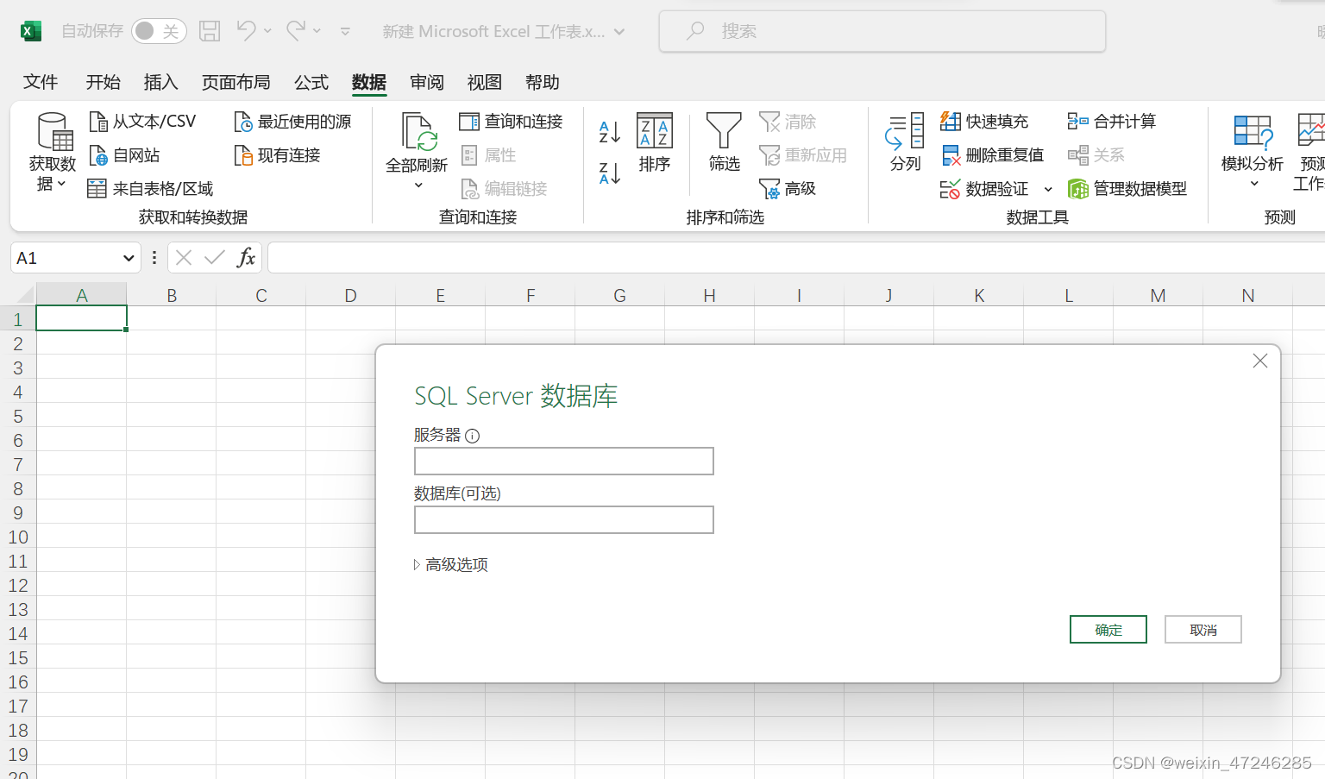Click Edit Links (编辑链接)
Screen dimensions: 1325x779
click(x=505, y=189)
